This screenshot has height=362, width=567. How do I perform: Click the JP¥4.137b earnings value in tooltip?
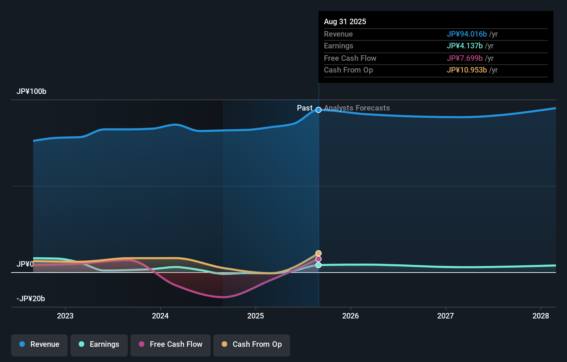click(x=464, y=46)
